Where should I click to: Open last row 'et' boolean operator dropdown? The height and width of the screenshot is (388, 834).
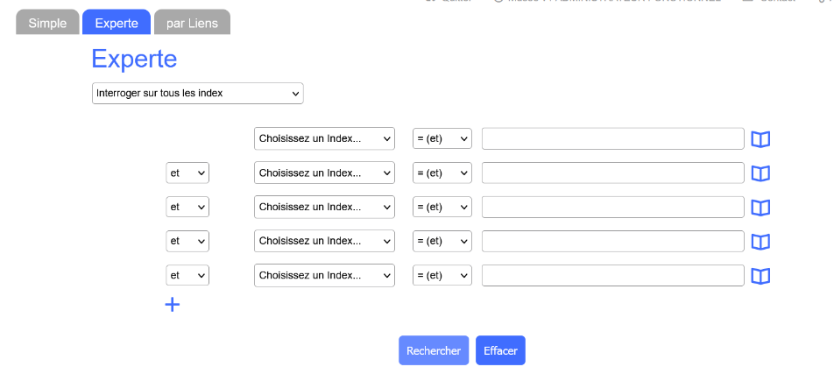click(x=187, y=276)
